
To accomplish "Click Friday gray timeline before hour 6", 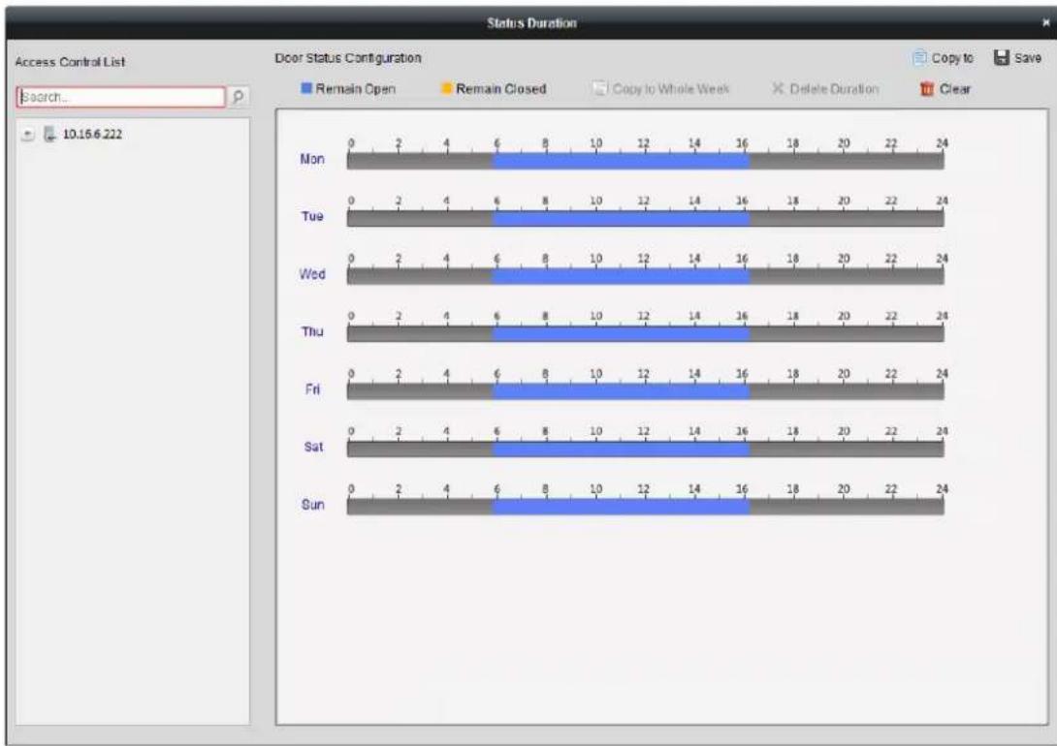I will click(x=420, y=391).
